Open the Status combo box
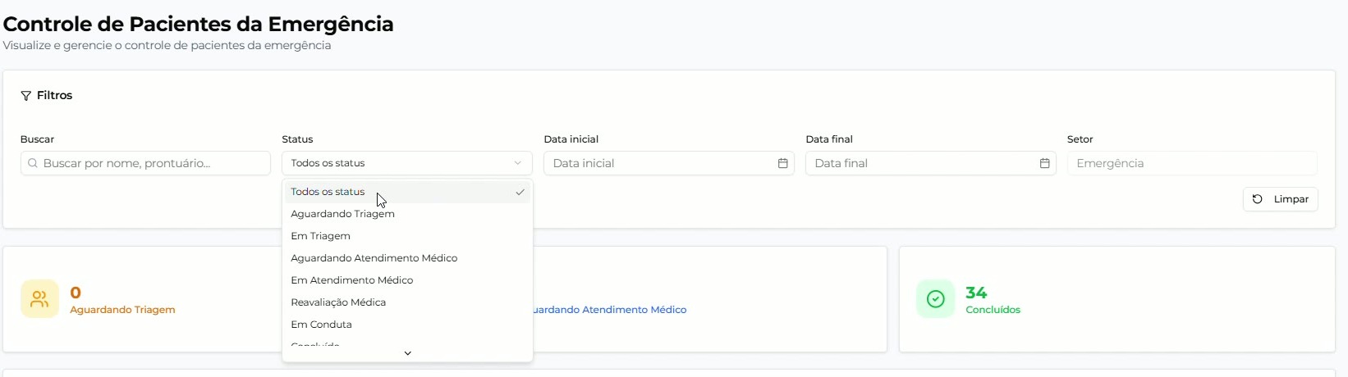The height and width of the screenshot is (377, 1348). 407,163
